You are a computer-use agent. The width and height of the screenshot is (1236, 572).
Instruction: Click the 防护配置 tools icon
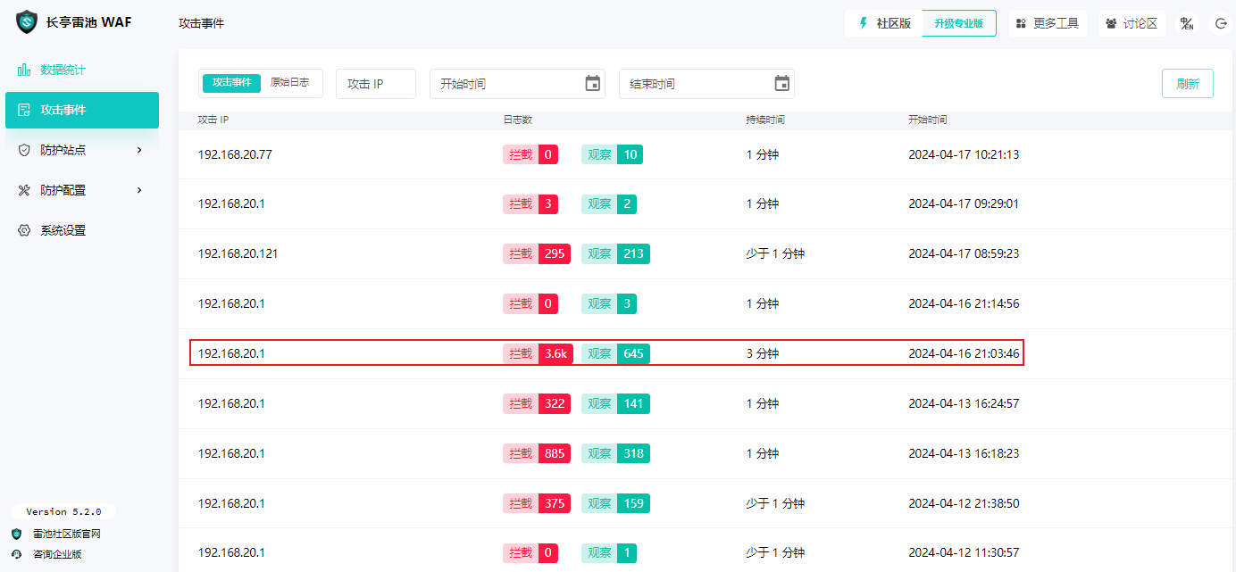[x=24, y=190]
